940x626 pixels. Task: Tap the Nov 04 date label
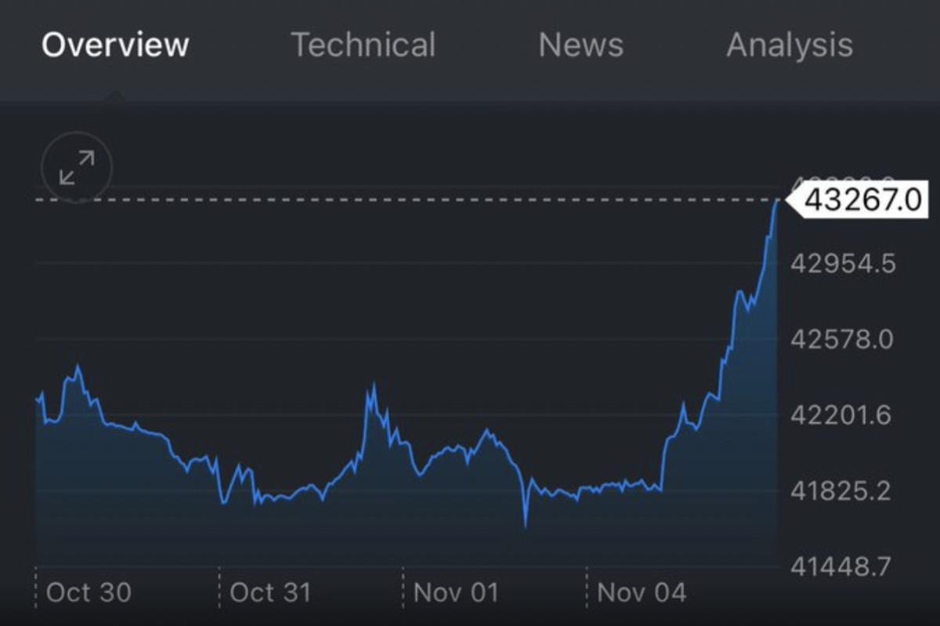click(x=642, y=592)
